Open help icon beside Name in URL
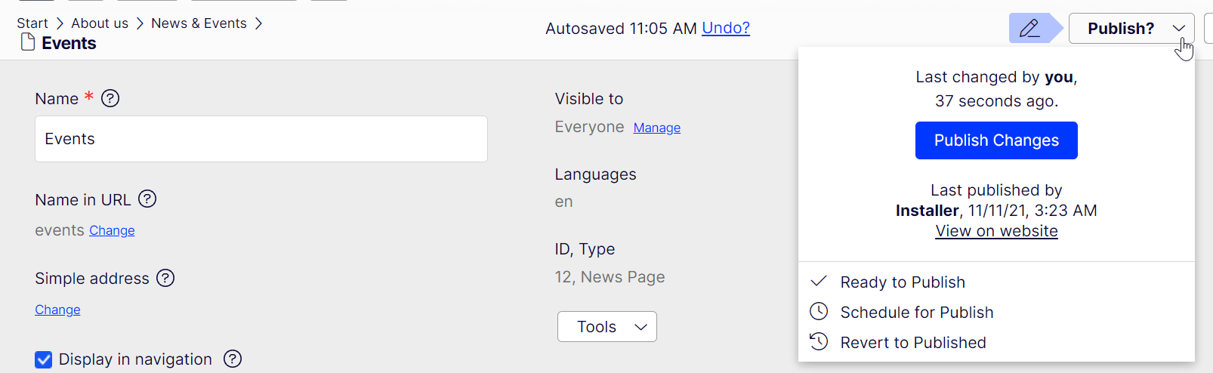 [147, 199]
